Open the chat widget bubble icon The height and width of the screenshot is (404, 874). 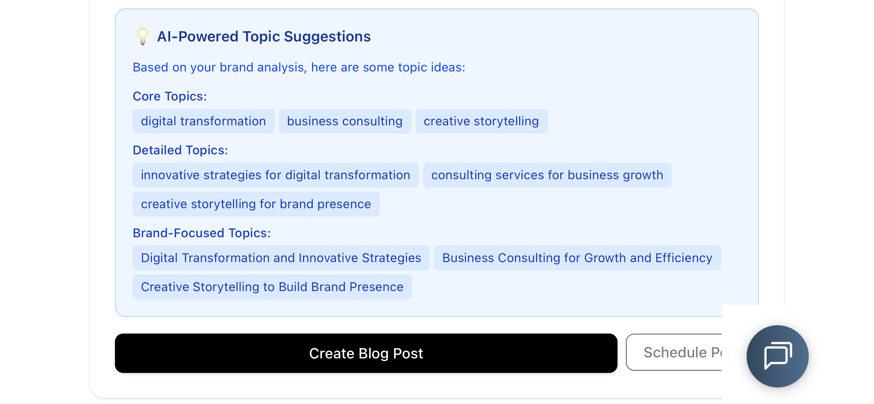[777, 356]
